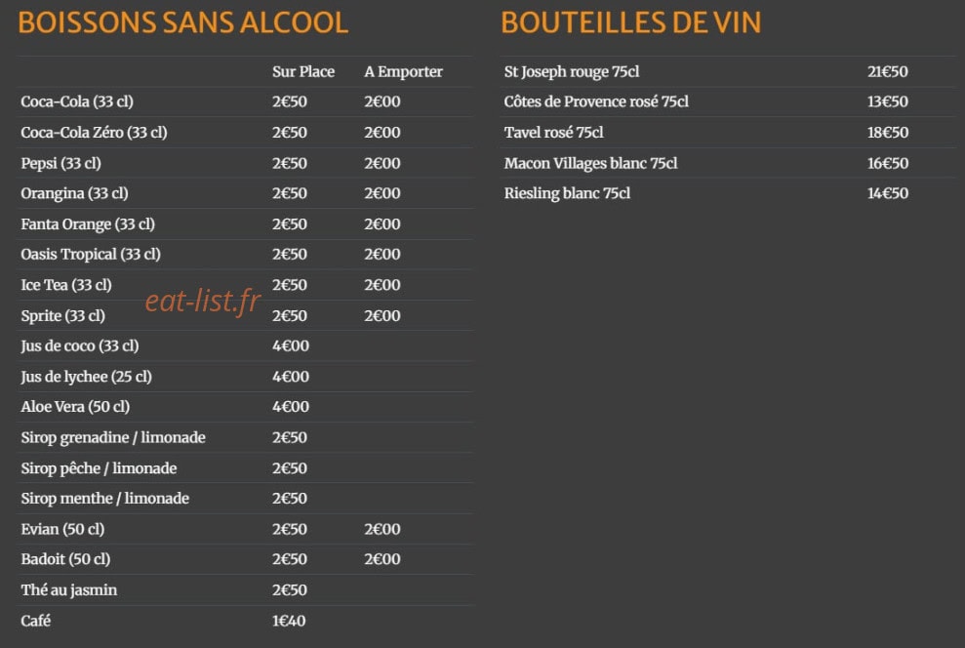This screenshot has width=965, height=648.
Task: Click Macon Villages blanc 75cl item
Action: [x=591, y=163]
